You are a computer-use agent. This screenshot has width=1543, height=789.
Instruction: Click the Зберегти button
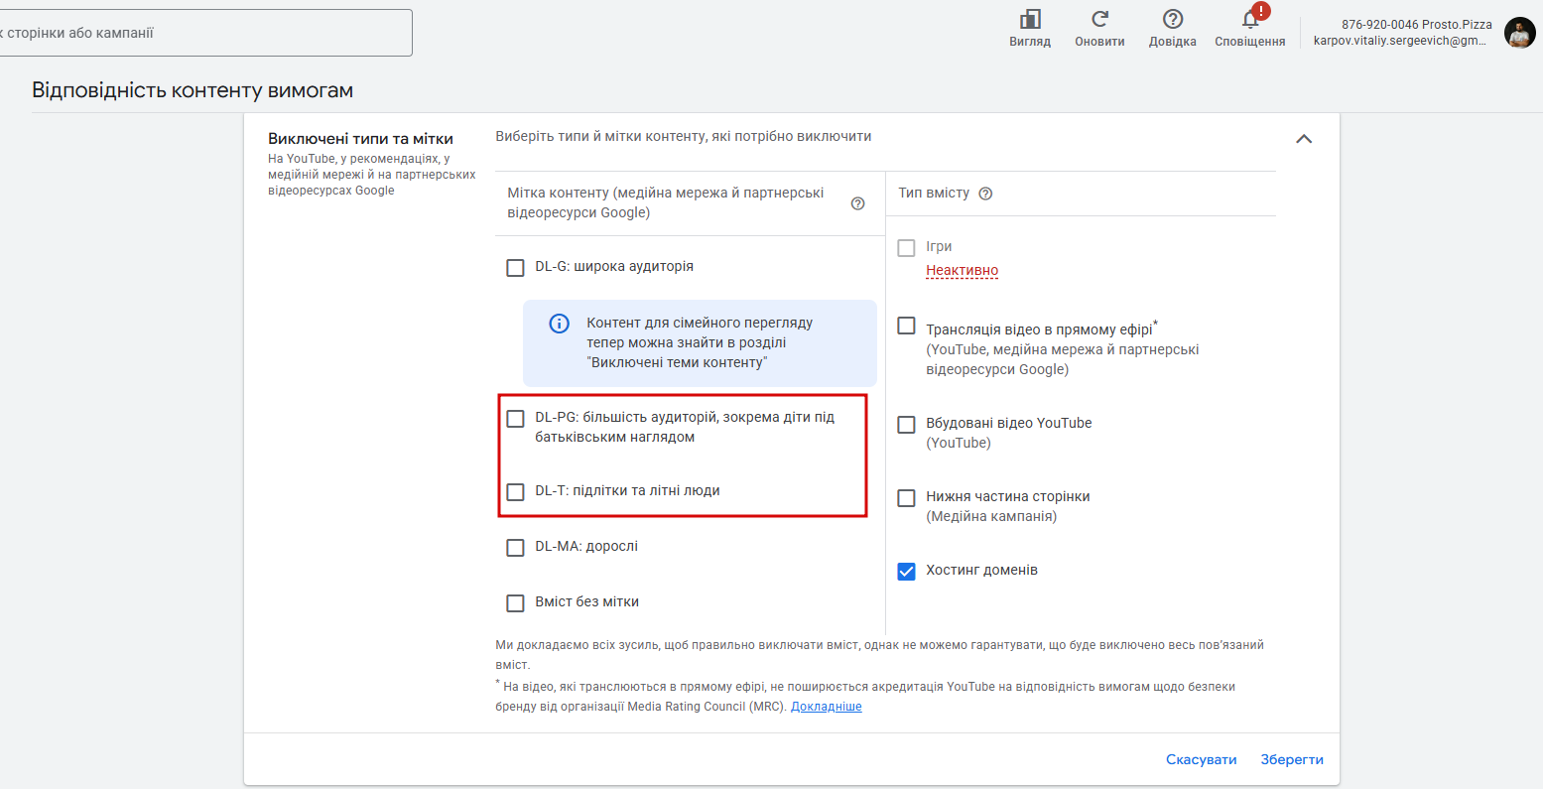[1292, 759]
